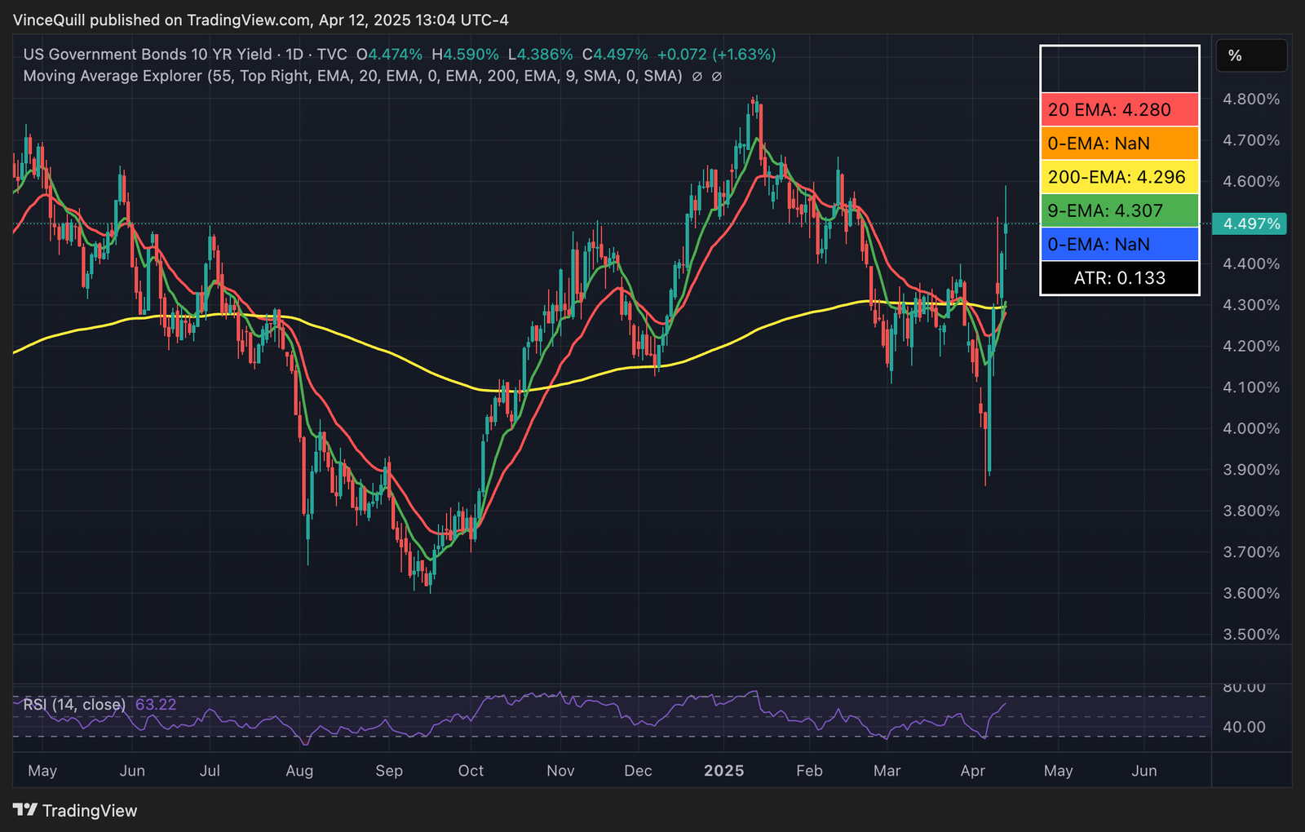
Task: Click the ATR value 0.133 swatch row
Action: click(x=1119, y=277)
